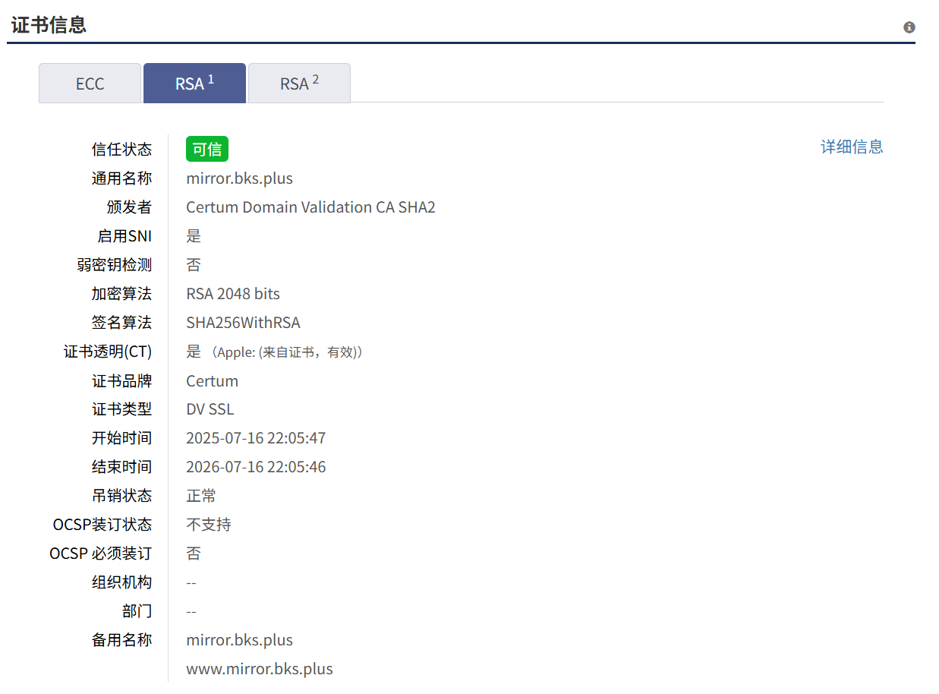
Task: Click the info icon beside 证书信息 header
Action: coord(909,27)
